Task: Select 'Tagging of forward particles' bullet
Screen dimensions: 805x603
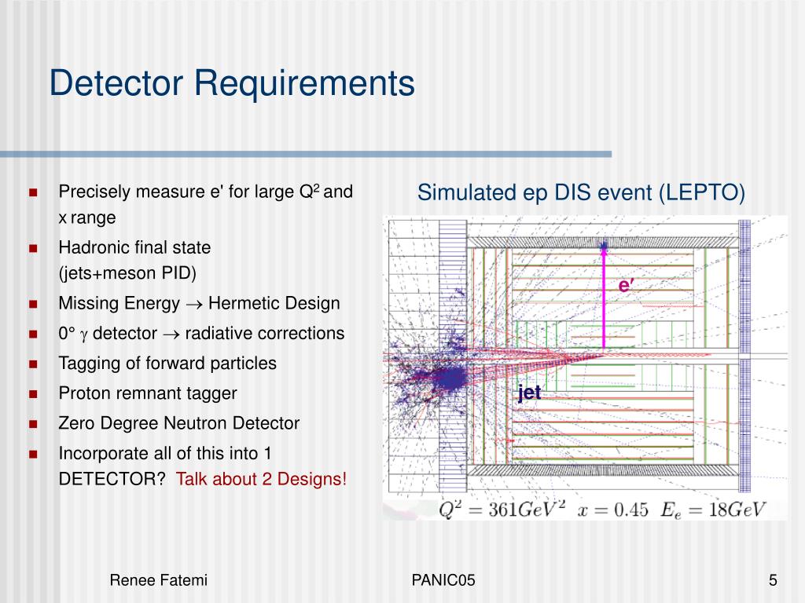Action: 167,363
